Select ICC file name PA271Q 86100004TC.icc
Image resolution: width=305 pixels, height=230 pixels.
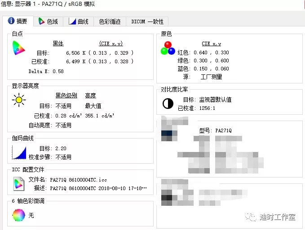click(x=79, y=180)
